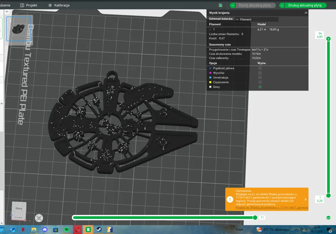Toggle Czyszczenie display checkbox
Viewport: 336px width, 234px height.
260,82
